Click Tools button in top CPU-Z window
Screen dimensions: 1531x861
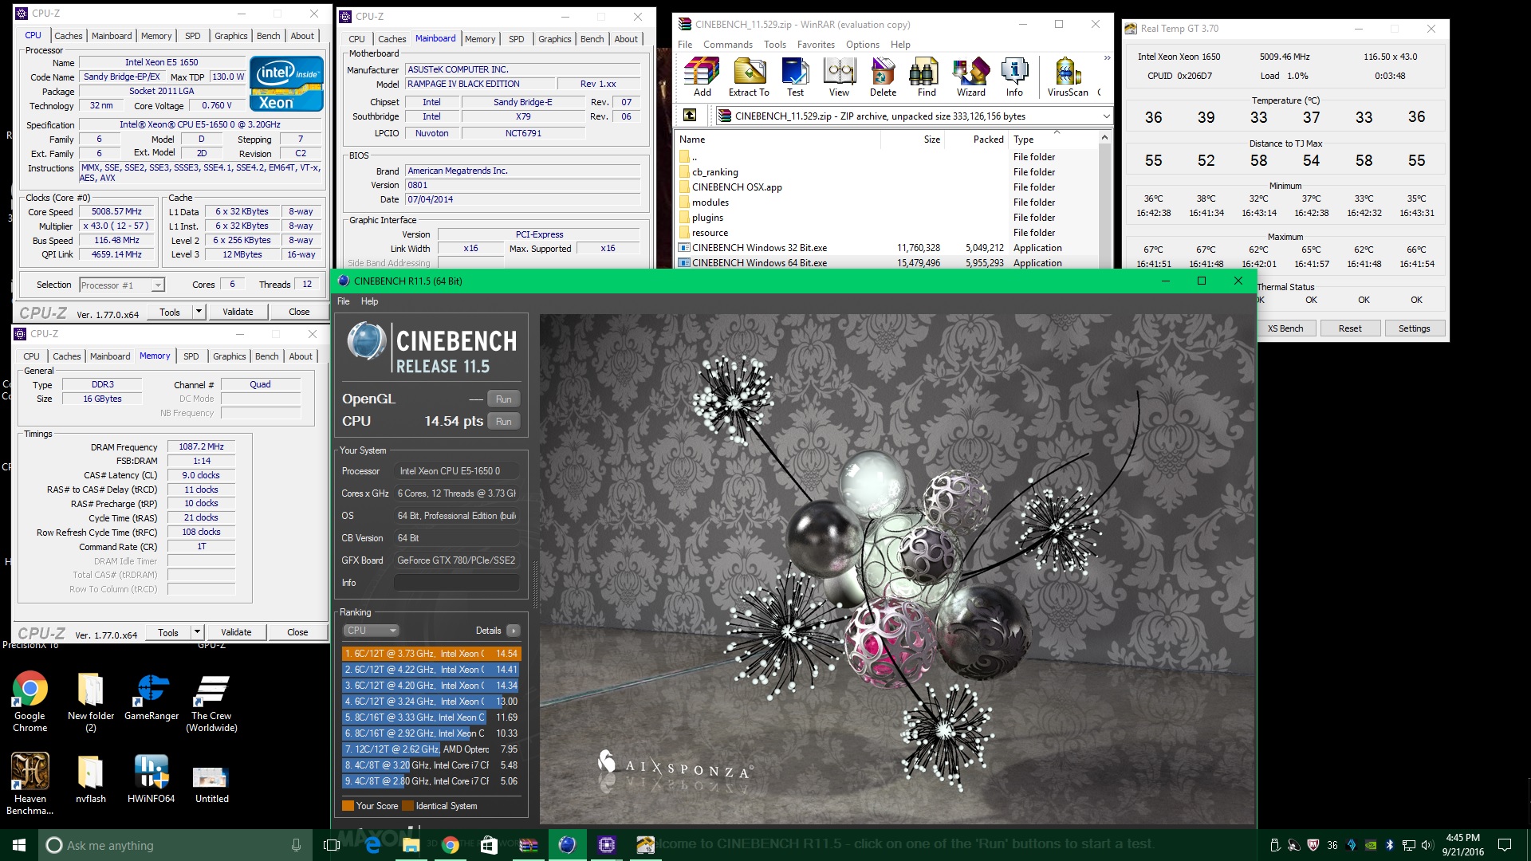click(170, 312)
